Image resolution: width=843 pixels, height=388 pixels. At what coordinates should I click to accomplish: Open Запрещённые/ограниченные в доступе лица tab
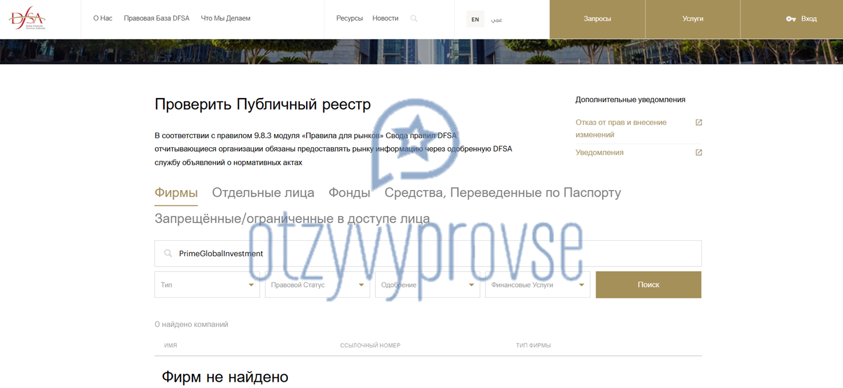(x=292, y=219)
